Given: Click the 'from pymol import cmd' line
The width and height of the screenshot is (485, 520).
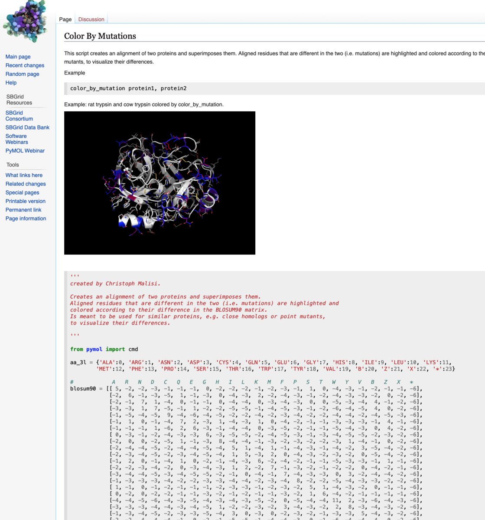Looking at the screenshot, I should pyautogui.click(x=104, y=349).
